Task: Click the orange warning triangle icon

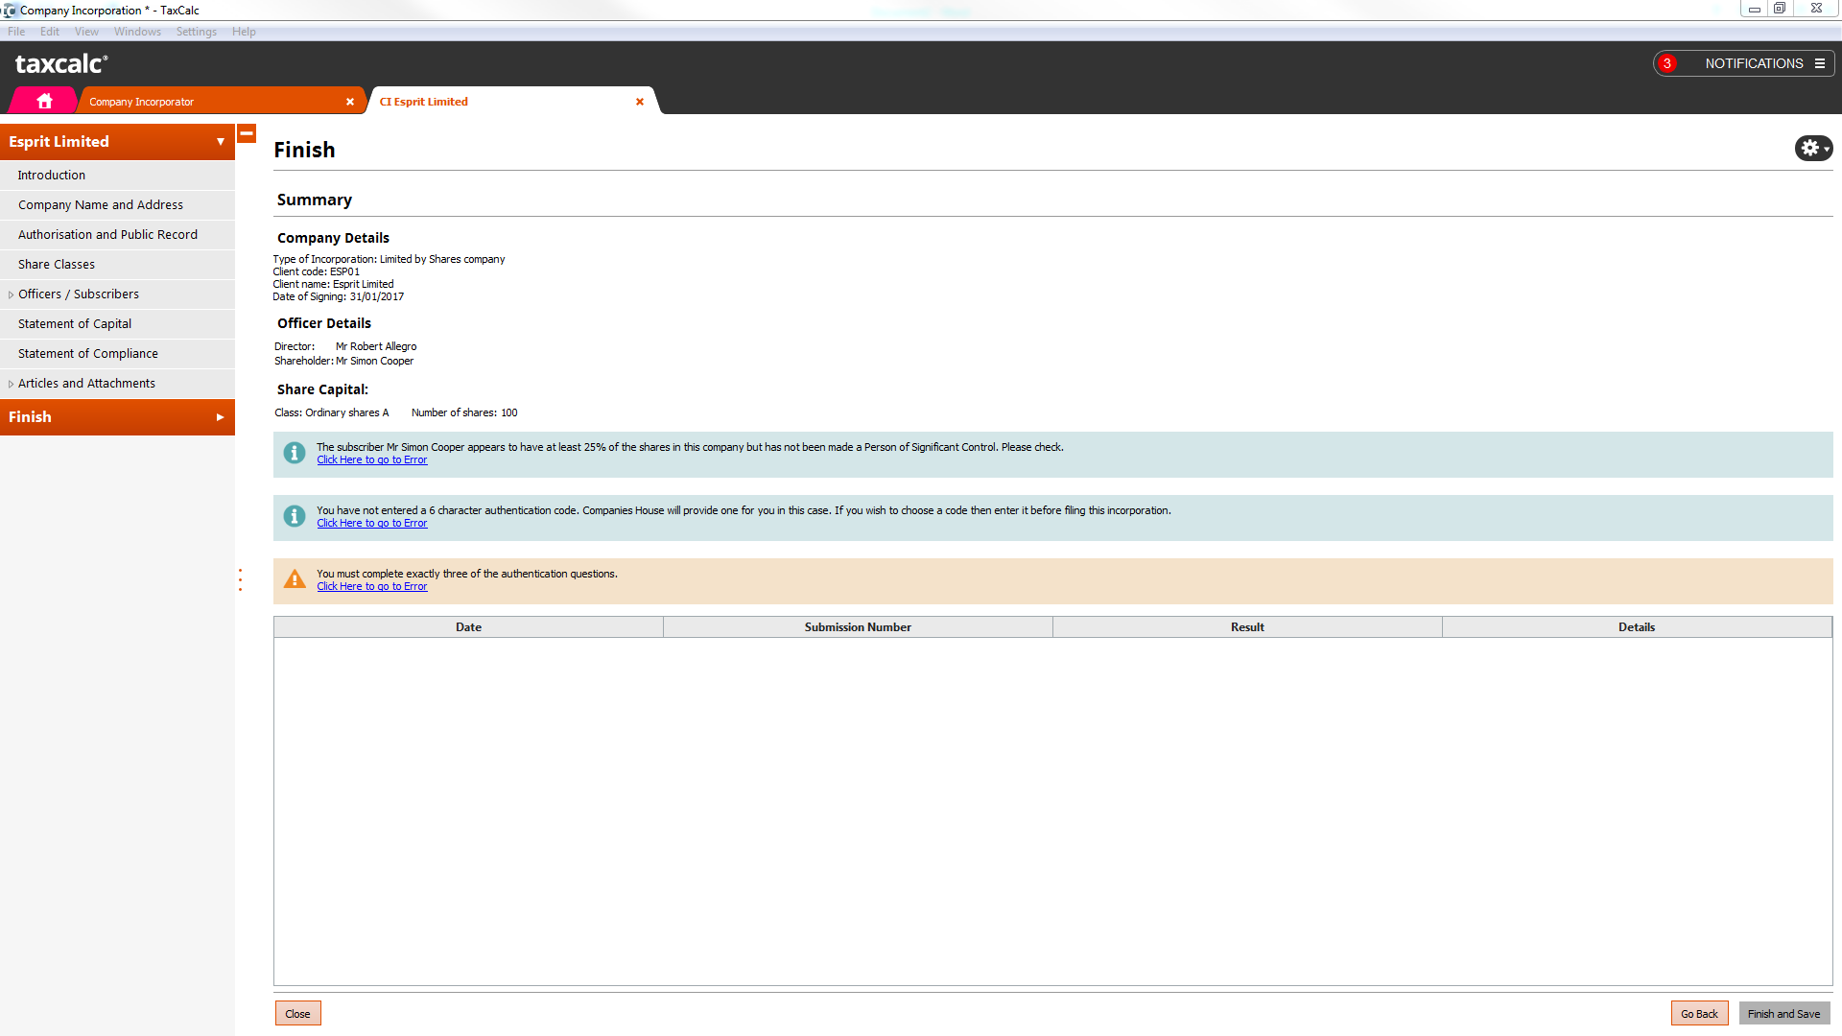Action: point(295,579)
